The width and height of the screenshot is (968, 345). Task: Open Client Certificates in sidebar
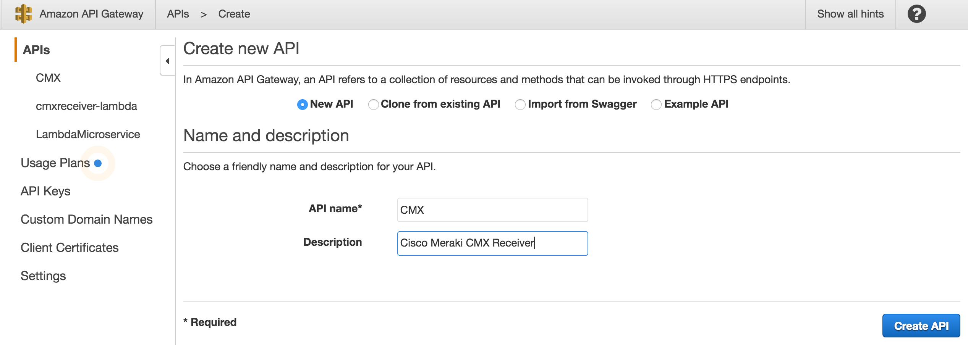(x=70, y=248)
